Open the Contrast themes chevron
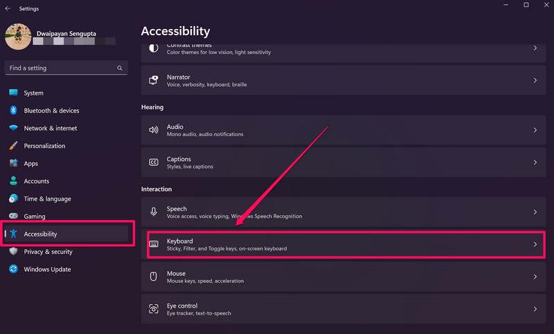 click(x=535, y=48)
